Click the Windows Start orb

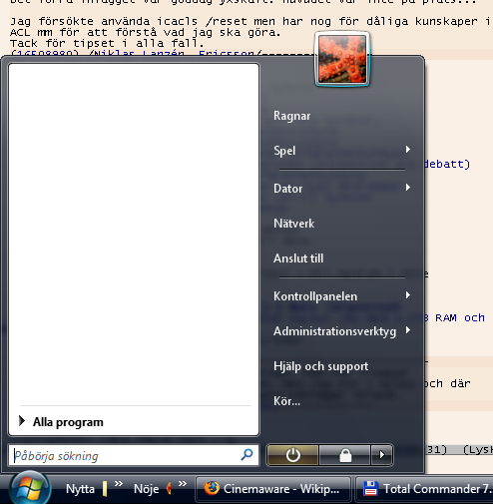coord(30,488)
